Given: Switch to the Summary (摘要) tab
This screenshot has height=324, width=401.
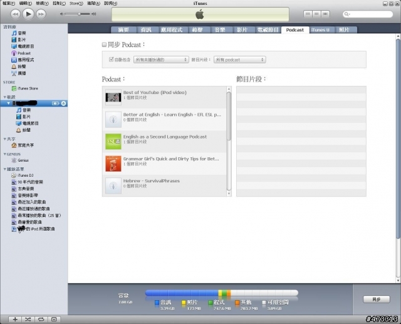Looking at the screenshot, I should (123, 30).
